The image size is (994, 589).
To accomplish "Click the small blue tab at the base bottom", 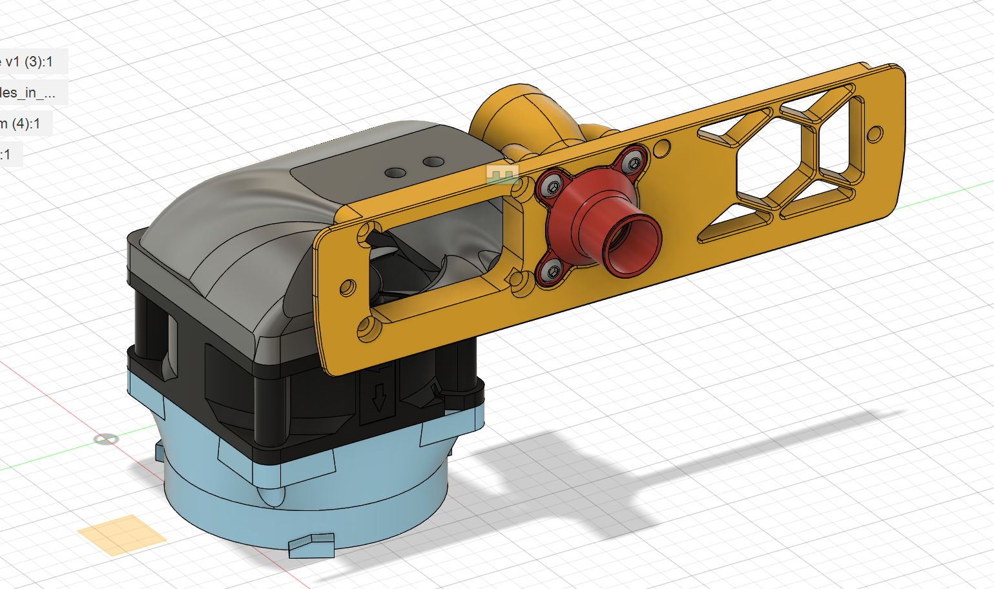I will click(x=311, y=546).
